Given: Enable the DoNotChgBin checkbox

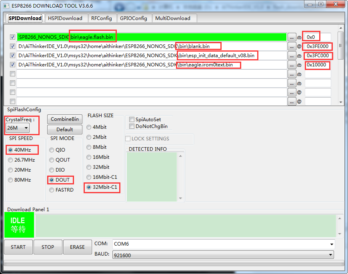Looking at the screenshot, I should click(132, 126).
